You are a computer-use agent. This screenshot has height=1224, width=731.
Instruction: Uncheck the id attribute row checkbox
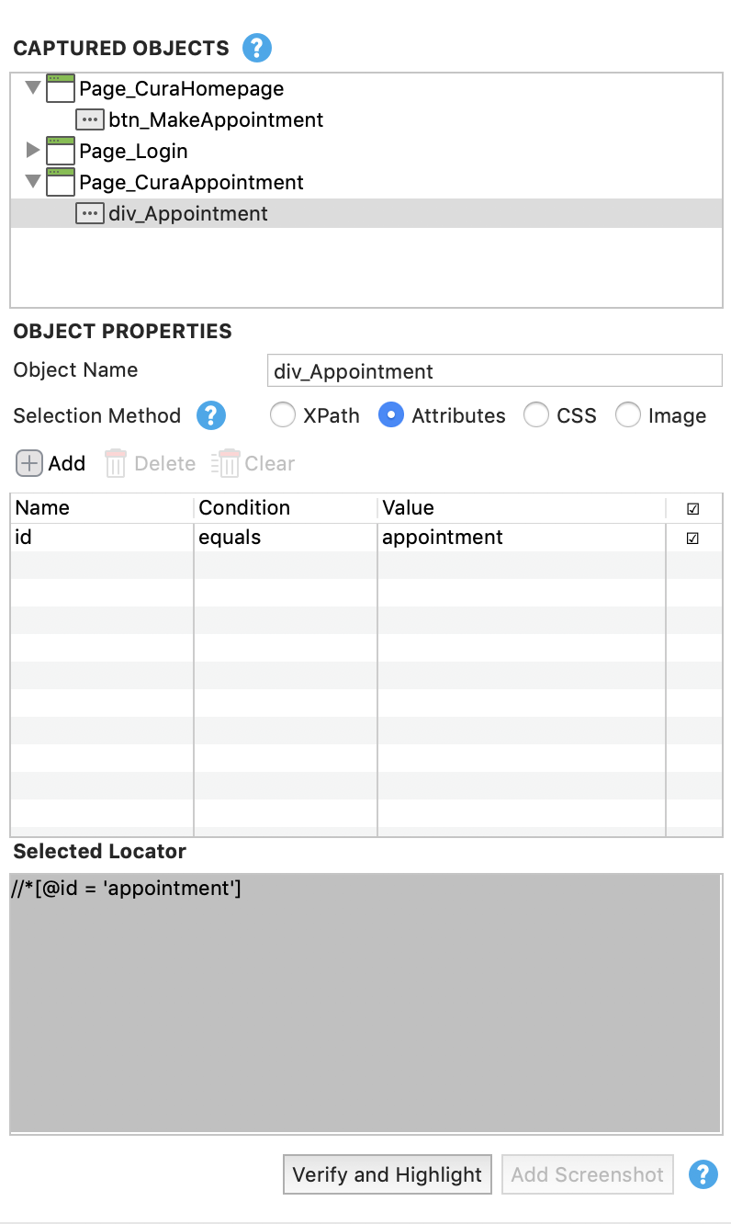coord(692,538)
